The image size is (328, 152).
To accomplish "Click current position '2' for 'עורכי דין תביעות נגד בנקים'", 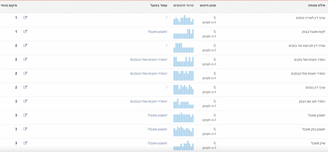I will click(x=16, y=46).
